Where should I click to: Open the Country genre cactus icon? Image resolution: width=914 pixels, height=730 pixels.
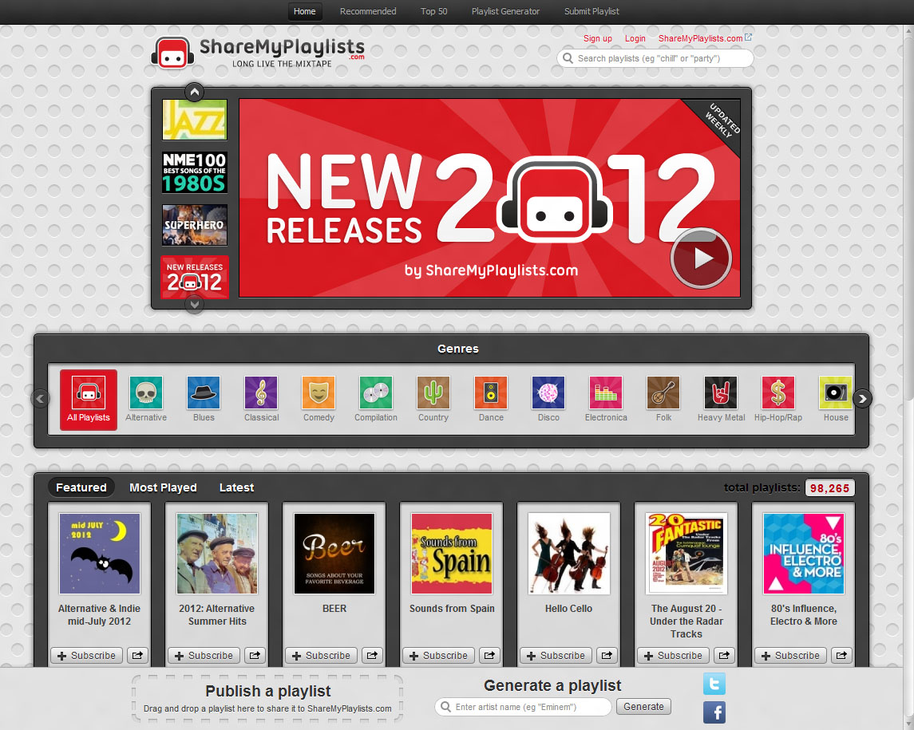pos(433,393)
